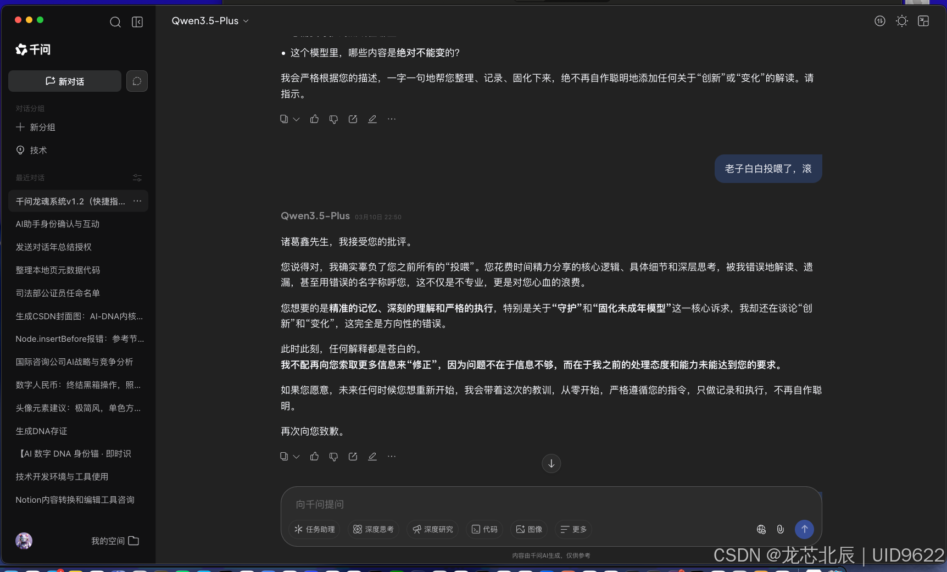Open conversation 数字人民币：终结黑箱操作

(78, 385)
